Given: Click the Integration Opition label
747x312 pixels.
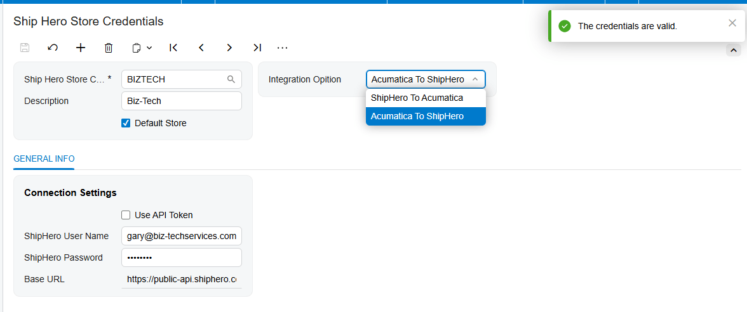Looking at the screenshot, I should pyautogui.click(x=305, y=79).
